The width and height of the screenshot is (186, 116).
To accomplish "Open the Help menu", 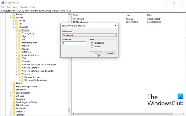I will 32,7.
